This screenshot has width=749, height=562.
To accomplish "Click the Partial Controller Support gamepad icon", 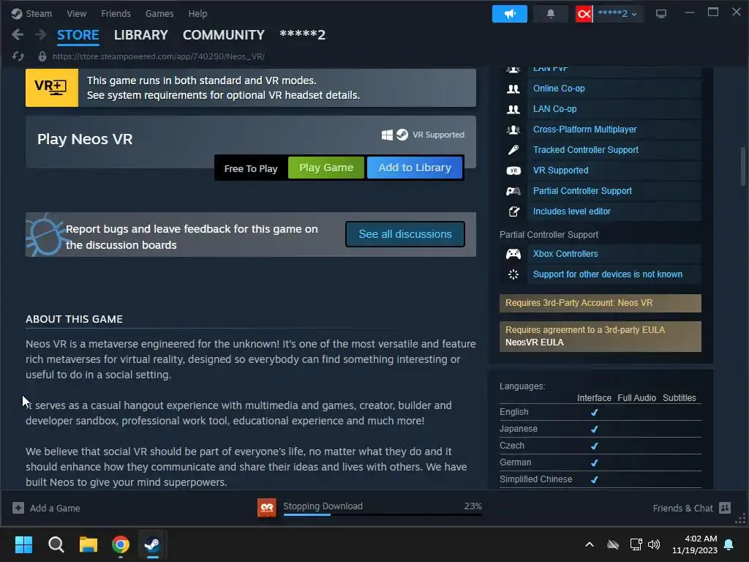I will coord(513,191).
